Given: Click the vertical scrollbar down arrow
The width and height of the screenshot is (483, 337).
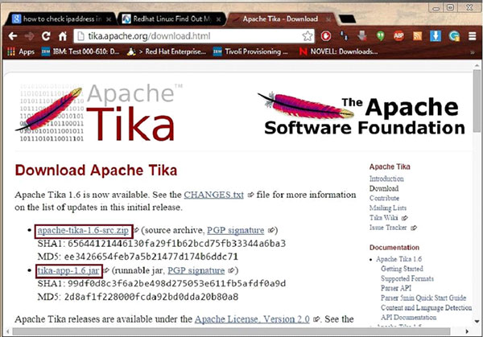Looking at the screenshot, I should (x=477, y=330).
